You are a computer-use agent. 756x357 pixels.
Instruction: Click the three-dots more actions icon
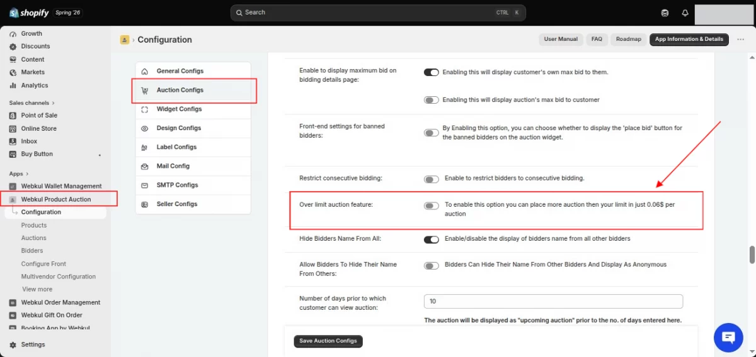pyautogui.click(x=740, y=40)
